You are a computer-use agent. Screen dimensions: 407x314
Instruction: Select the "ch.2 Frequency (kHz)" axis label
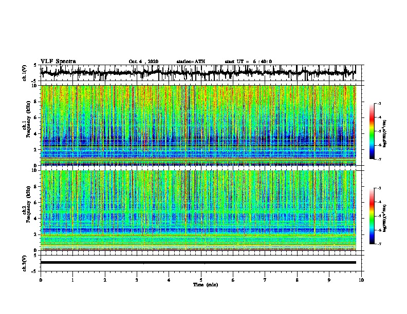point(27,204)
